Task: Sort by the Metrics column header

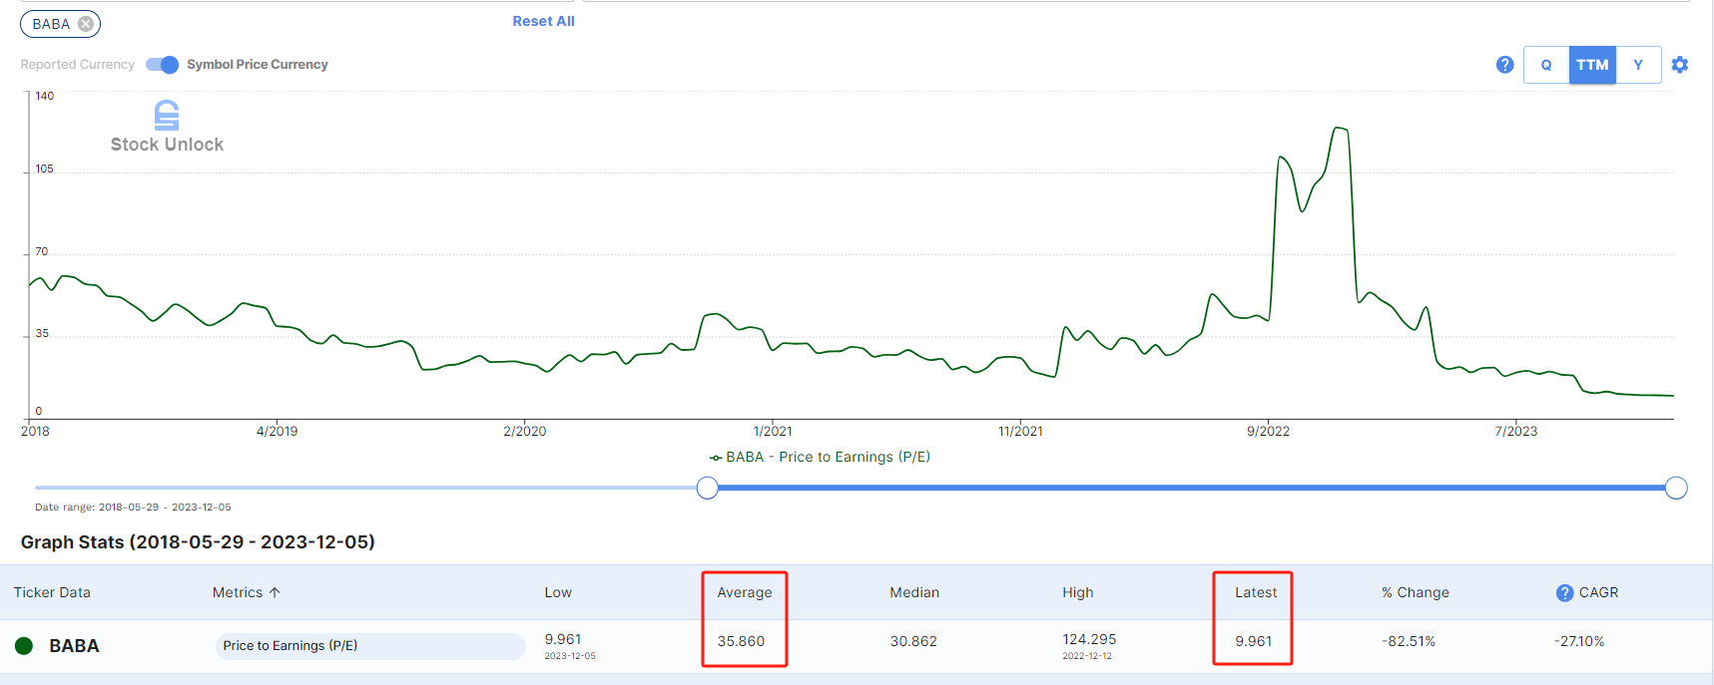Action: click(246, 592)
